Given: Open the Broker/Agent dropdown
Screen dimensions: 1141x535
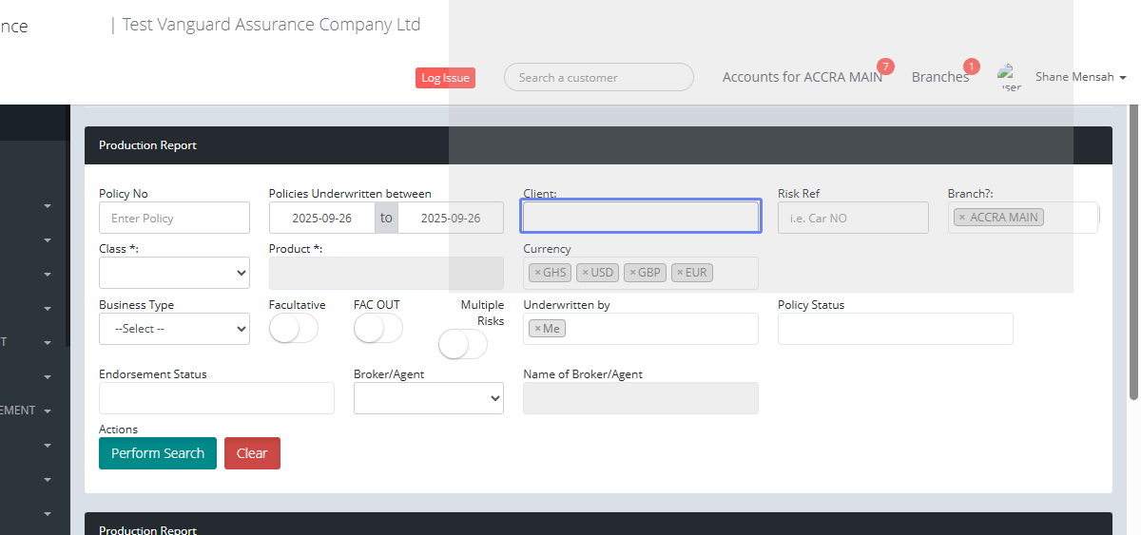Looking at the screenshot, I should coord(428,399).
